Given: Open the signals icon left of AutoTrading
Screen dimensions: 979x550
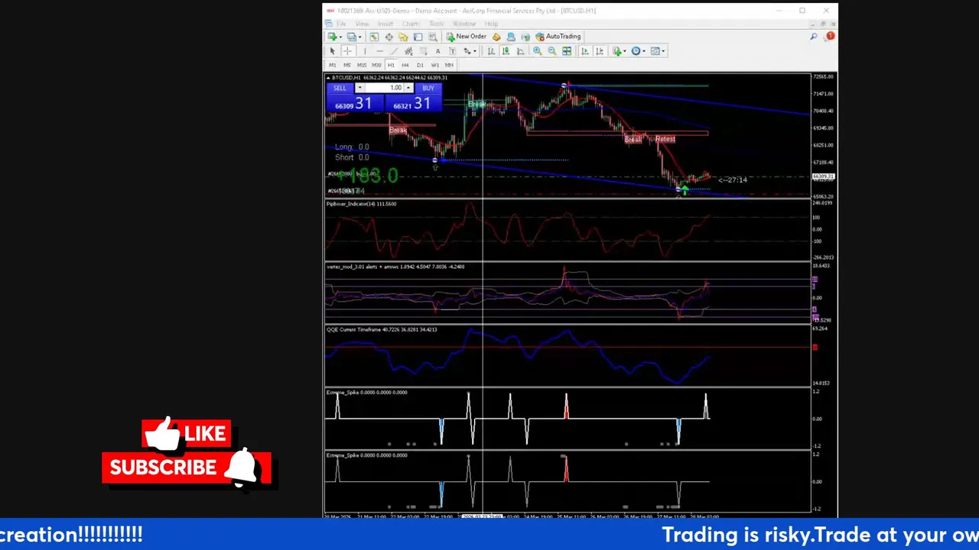Looking at the screenshot, I should (525, 37).
